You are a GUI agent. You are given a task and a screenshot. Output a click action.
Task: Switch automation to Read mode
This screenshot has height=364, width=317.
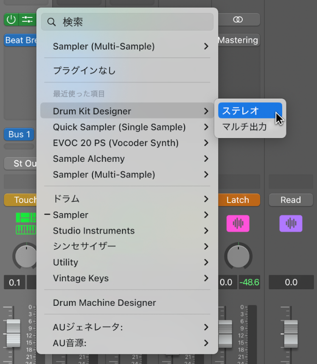point(291,200)
